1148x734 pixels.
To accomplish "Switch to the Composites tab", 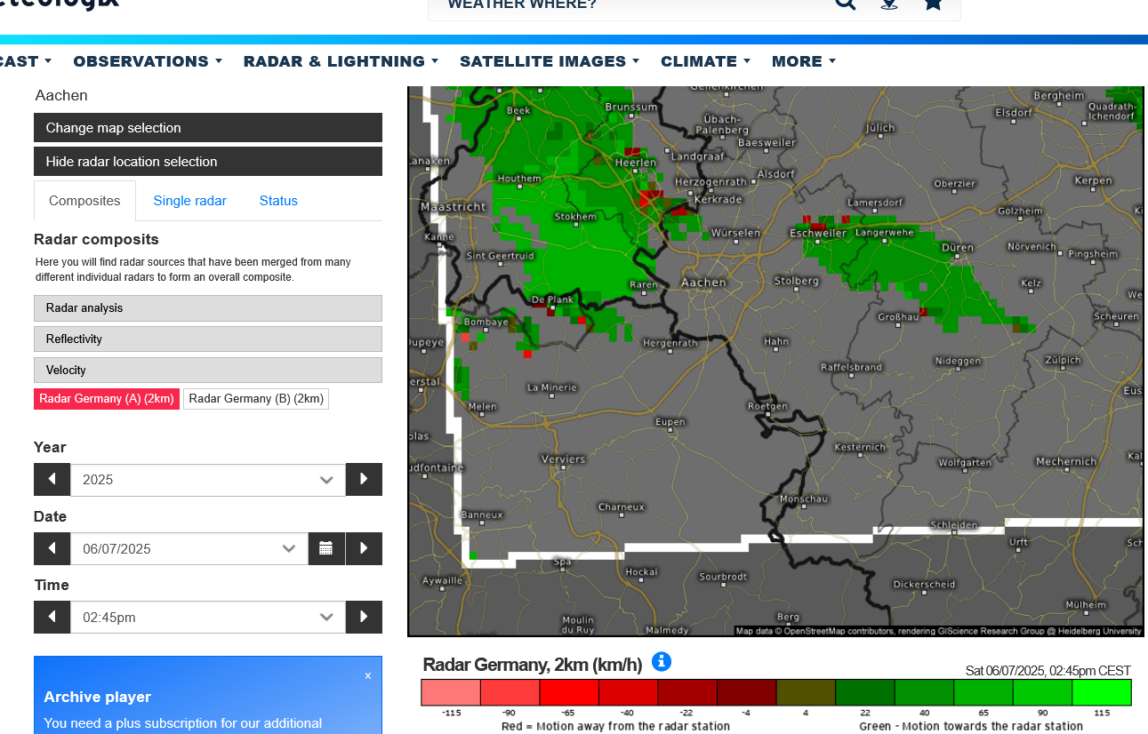I will click(x=84, y=201).
